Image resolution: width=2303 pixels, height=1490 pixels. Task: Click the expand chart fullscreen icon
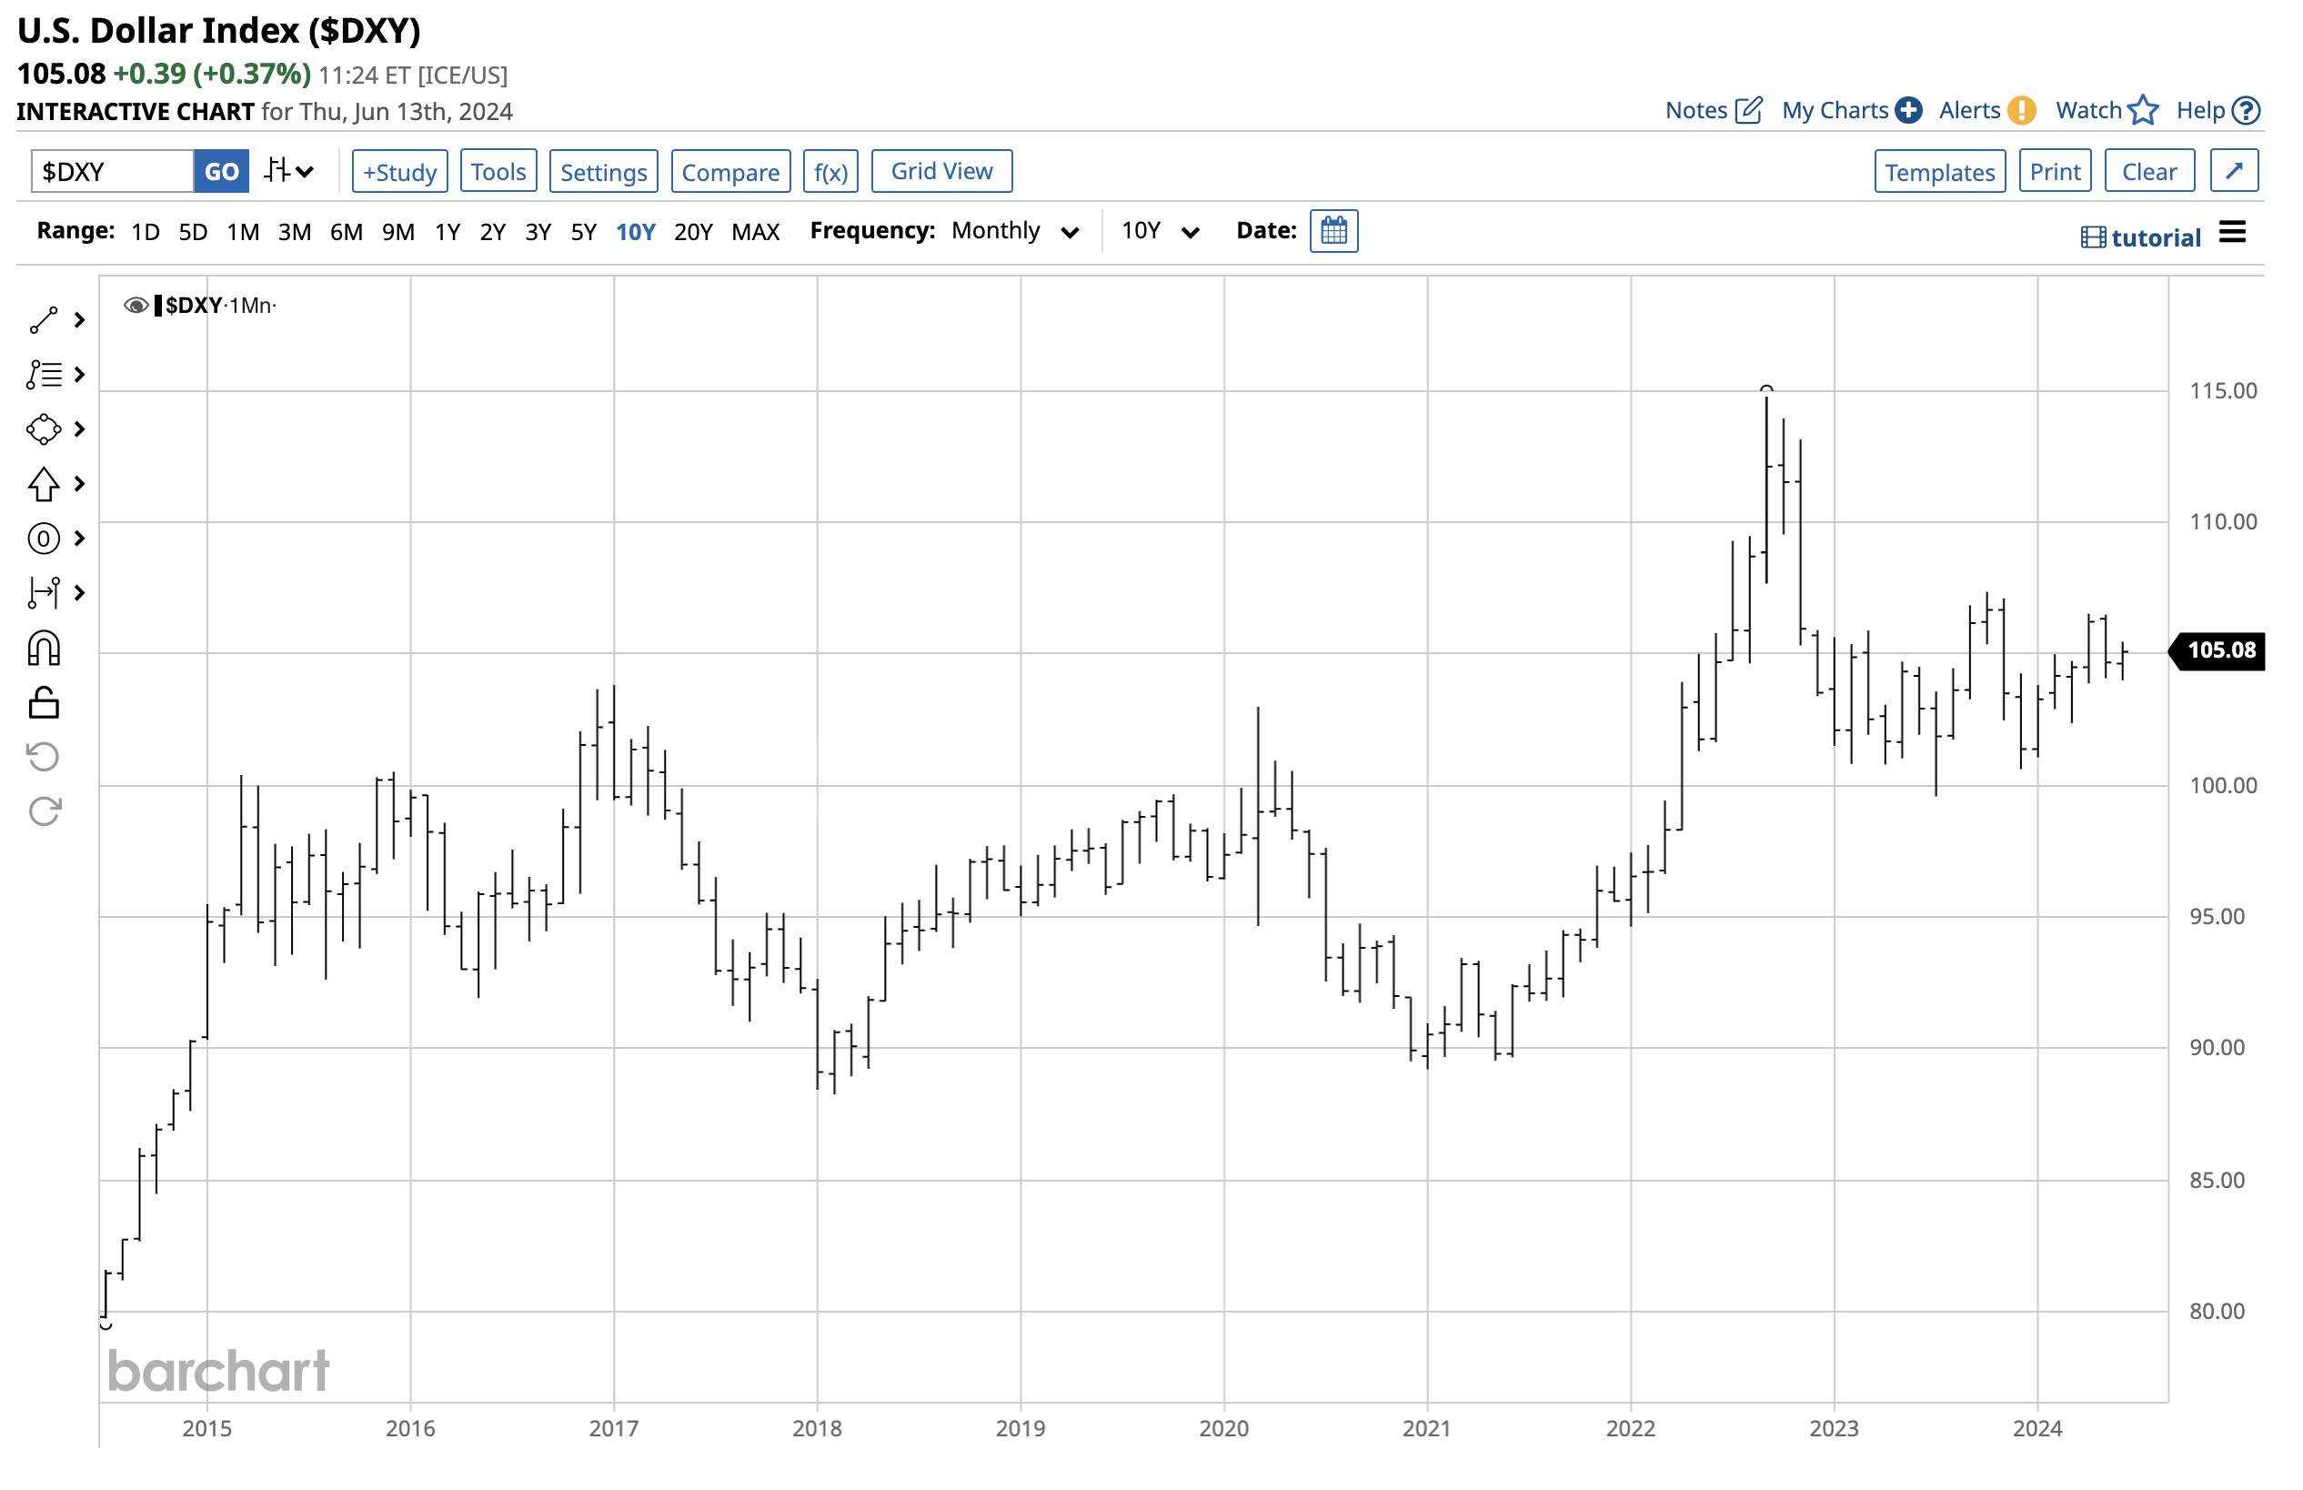coord(2233,171)
